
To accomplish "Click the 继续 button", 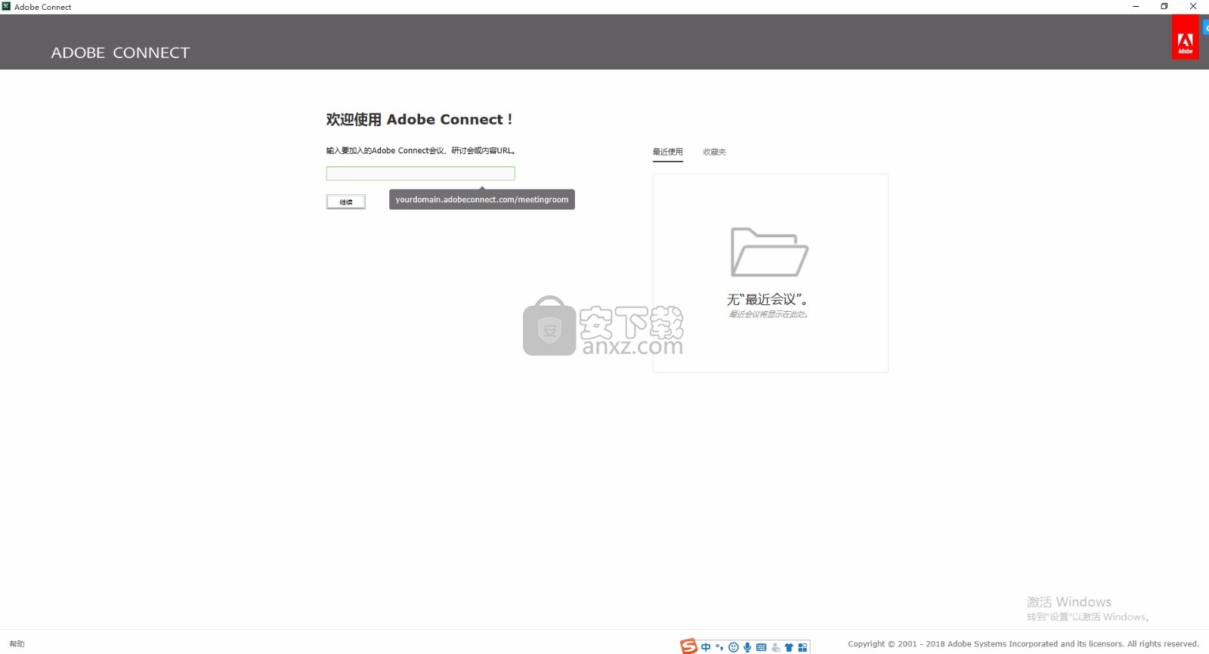I will pos(346,202).
